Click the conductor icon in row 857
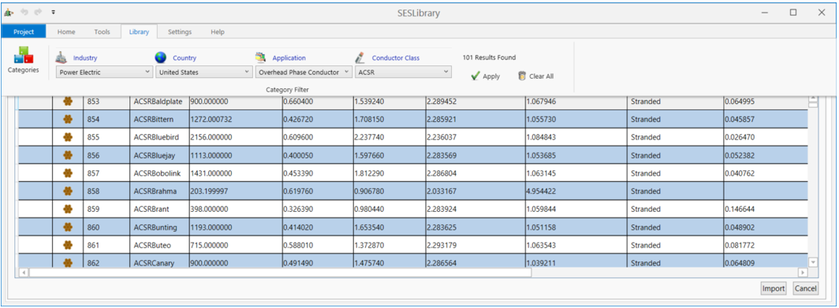The image size is (839, 308). [68, 173]
